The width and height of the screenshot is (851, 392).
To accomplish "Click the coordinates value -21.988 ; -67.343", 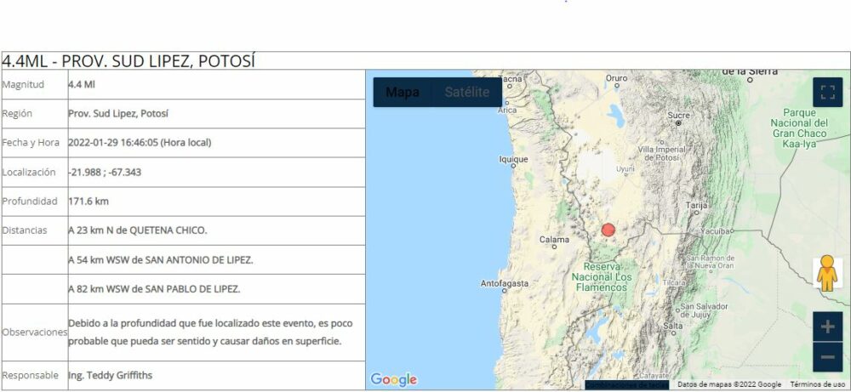I will (105, 172).
